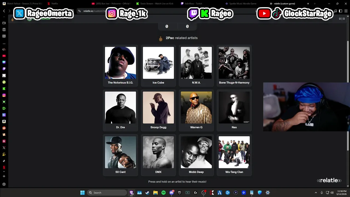Go back with the browser back arrow
The width and height of the screenshot is (350, 197).
(4, 11)
